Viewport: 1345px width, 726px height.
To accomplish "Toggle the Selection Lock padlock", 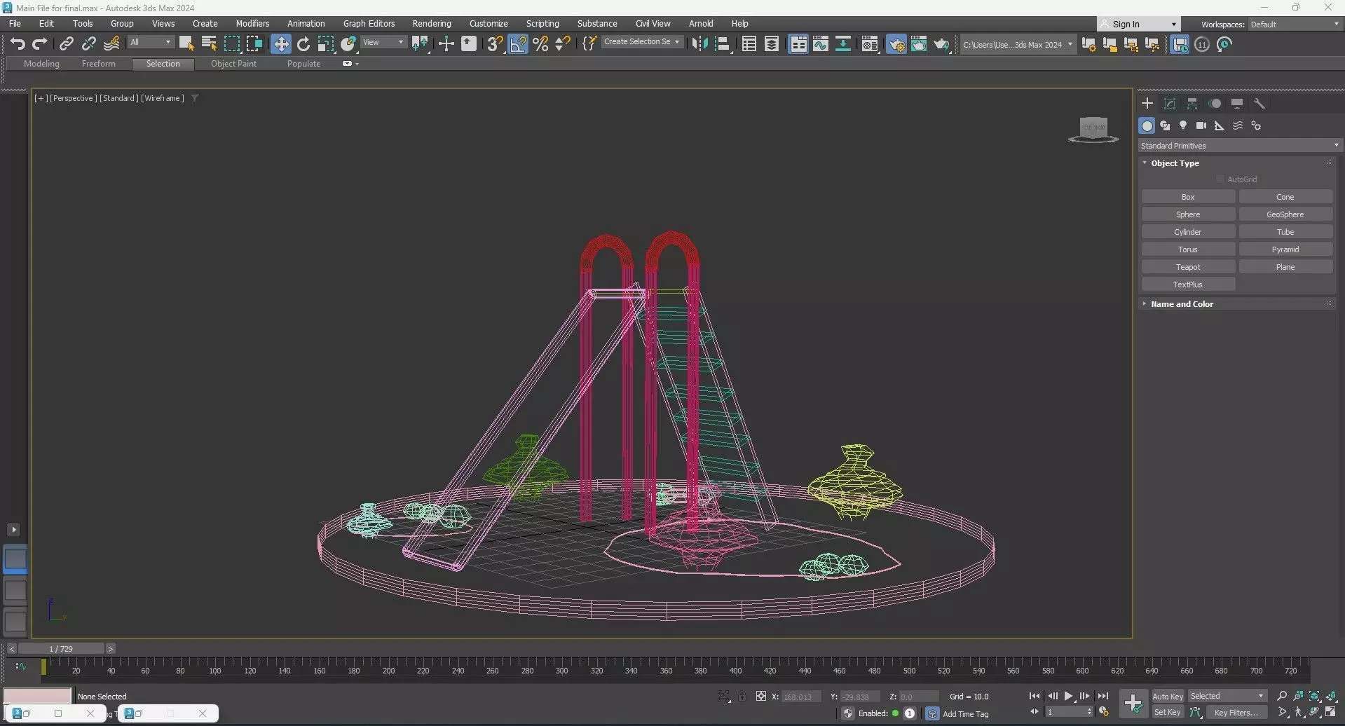I will pyautogui.click(x=742, y=697).
